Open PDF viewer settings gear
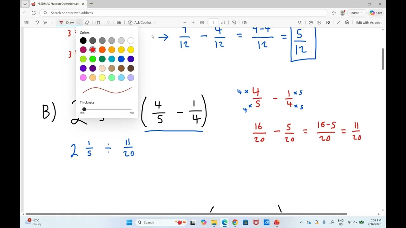Screen dimensions: 406x228 click(347, 22)
